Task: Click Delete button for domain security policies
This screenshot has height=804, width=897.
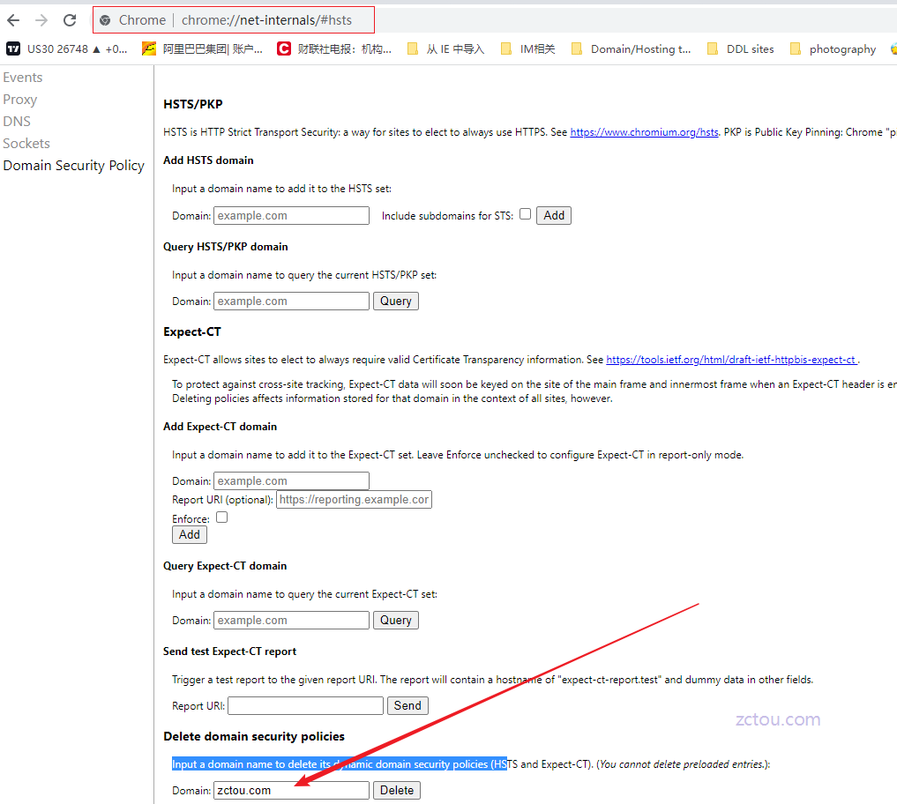Action: pyautogui.click(x=396, y=790)
